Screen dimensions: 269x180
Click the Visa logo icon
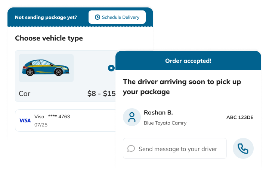[25, 120]
